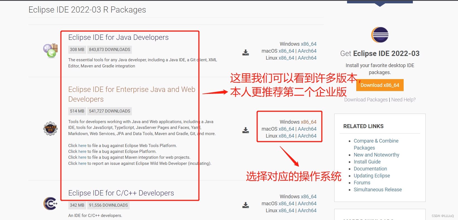
Task: Open Eclipse IDE for Java Developers title
Action: pos(118,37)
